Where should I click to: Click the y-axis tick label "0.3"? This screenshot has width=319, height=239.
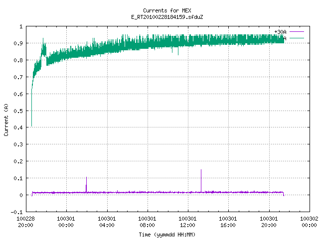pyautogui.click(x=18, y=144)
